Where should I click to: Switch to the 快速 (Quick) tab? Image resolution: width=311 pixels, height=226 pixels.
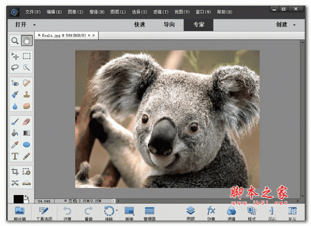pyautogui.click(x=140, y=24)
